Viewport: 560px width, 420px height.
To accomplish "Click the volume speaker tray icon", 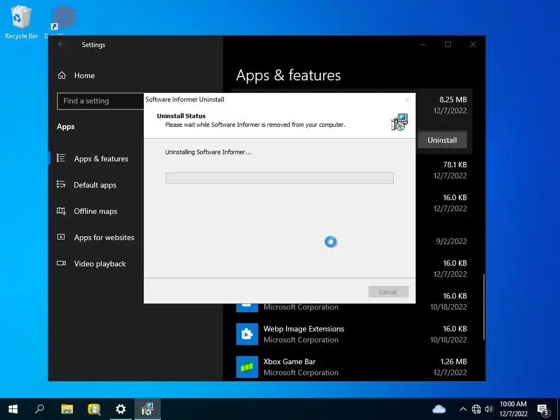I will (x=489, y=409).
